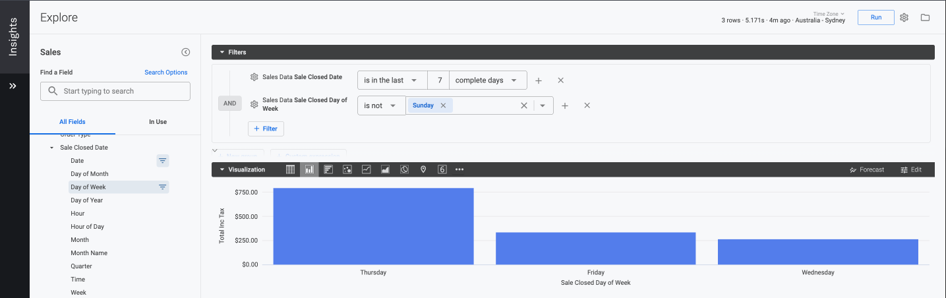Select the Month Name field

tap(89, 253)
